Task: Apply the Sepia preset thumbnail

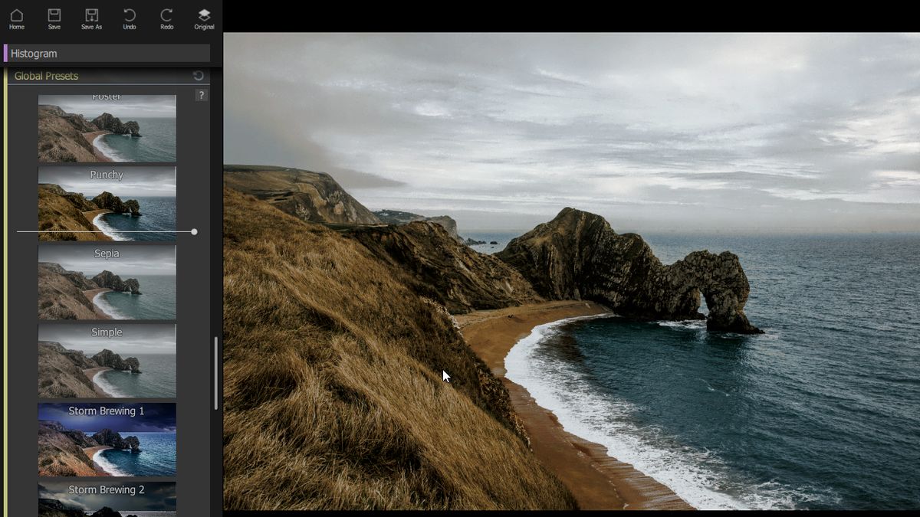Action: pos(107,282)
